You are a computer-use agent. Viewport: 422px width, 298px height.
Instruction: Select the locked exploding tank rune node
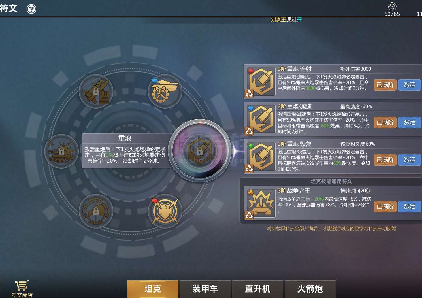tap(61, 151)
